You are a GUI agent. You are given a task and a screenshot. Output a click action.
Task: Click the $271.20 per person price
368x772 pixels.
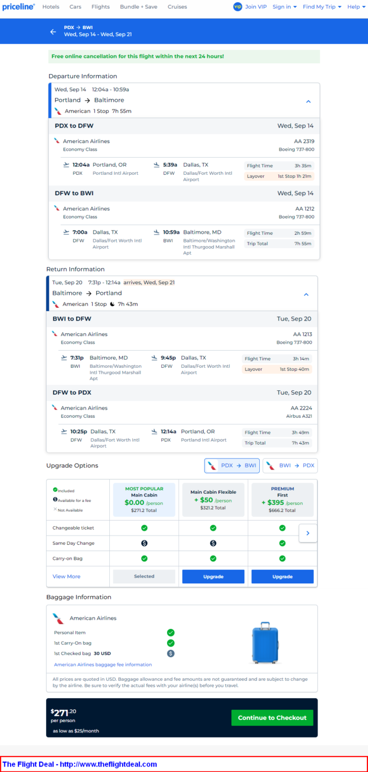pos(63,712)
